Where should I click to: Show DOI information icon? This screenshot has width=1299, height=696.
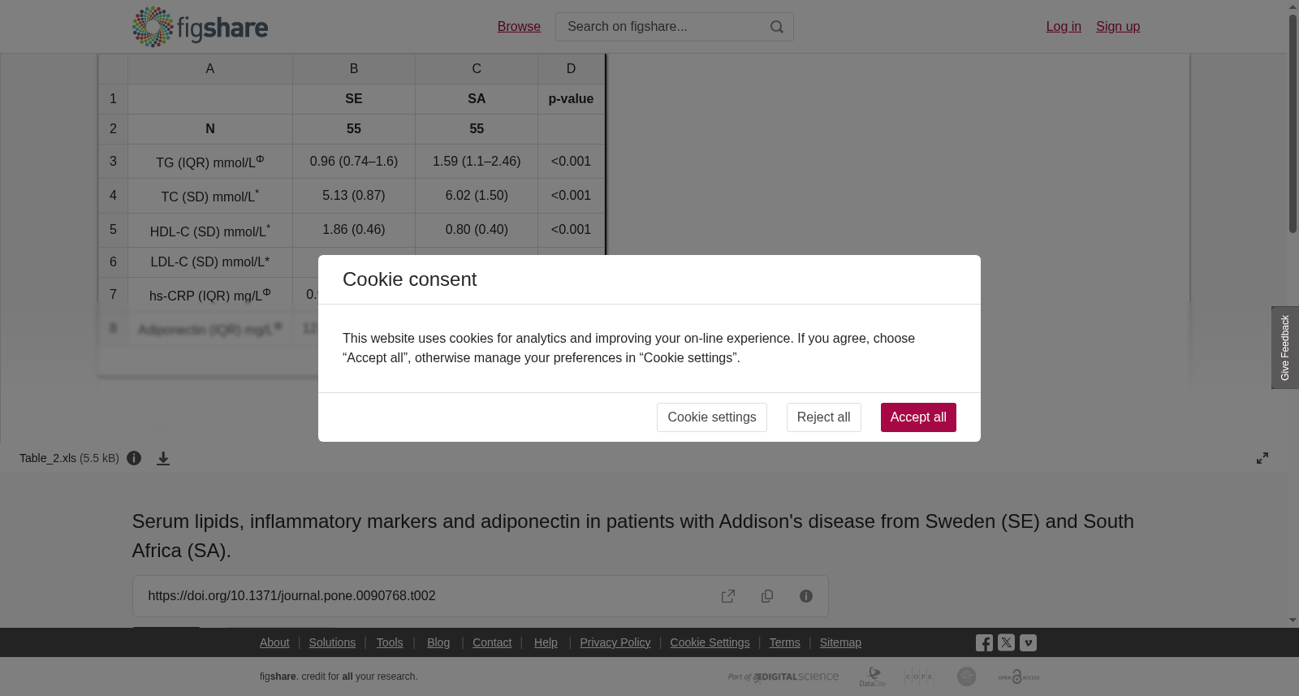(x=806, y=596)
